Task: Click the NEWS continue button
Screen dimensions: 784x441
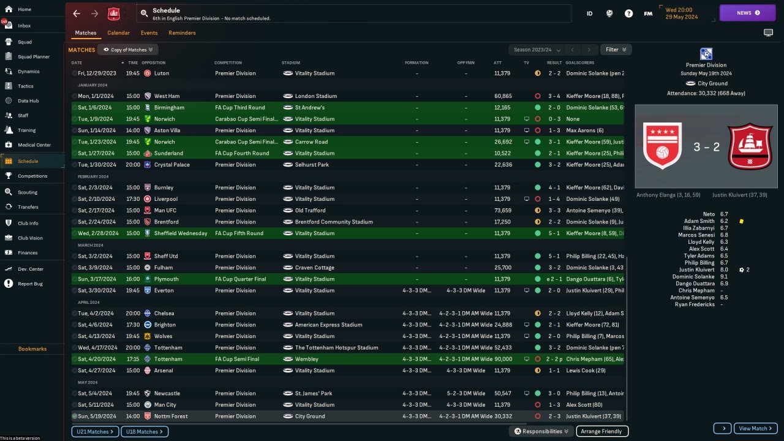Action: tap(748, 13)
